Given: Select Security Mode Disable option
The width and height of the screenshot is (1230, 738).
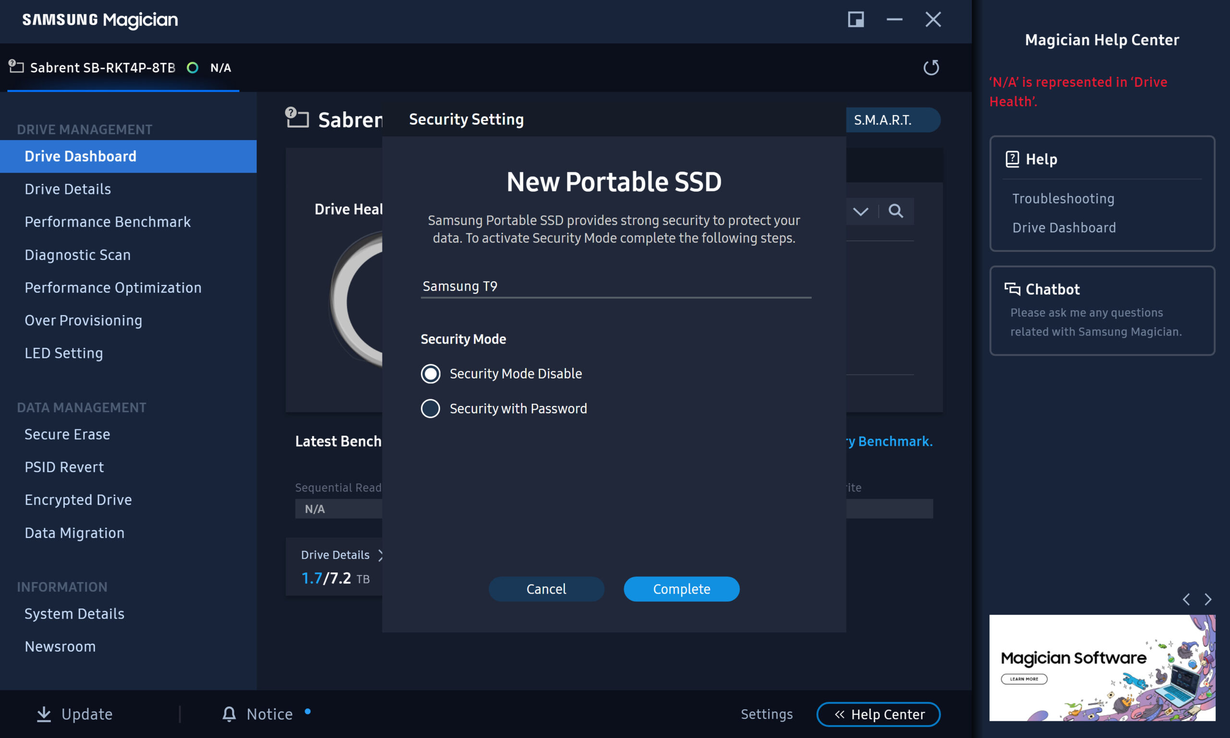Looking at the screenshot, I should pyautogui.click(x=430, y=373).
